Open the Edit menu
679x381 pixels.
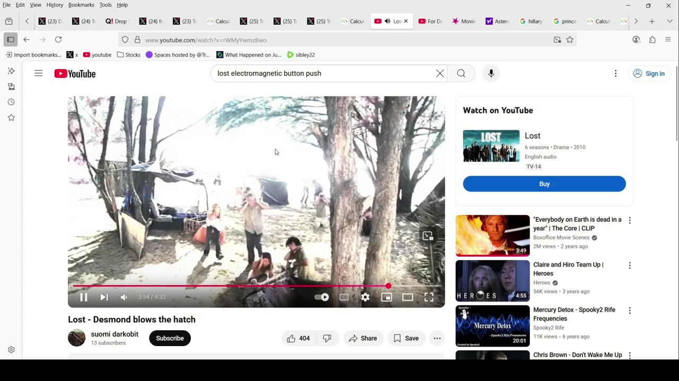point(20,5)
